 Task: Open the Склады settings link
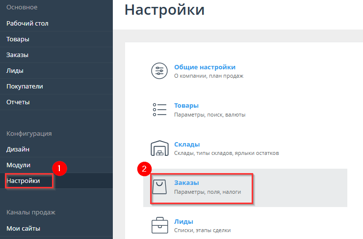(187, 145)
